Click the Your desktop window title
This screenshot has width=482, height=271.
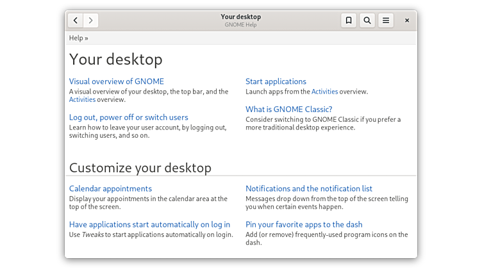[x=241, y=17]
